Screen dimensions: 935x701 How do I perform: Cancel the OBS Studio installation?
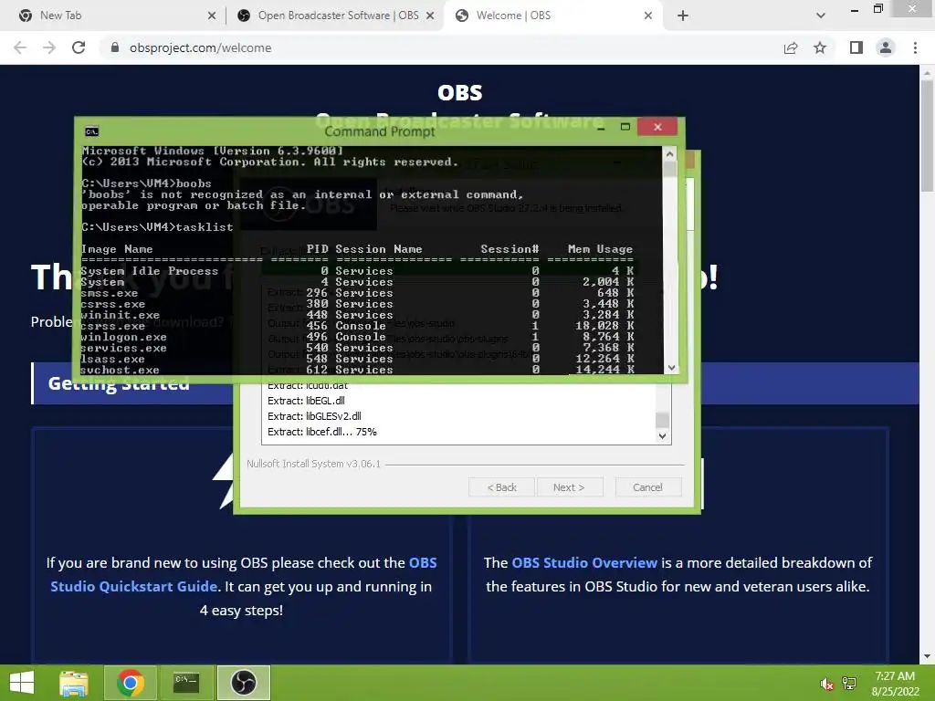(x=647, y=487)
